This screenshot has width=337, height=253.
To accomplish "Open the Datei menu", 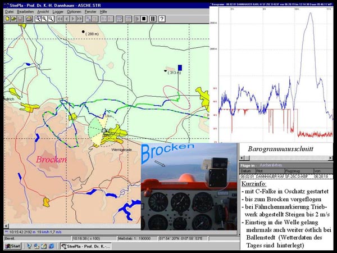I will click(x=9, y=12).
